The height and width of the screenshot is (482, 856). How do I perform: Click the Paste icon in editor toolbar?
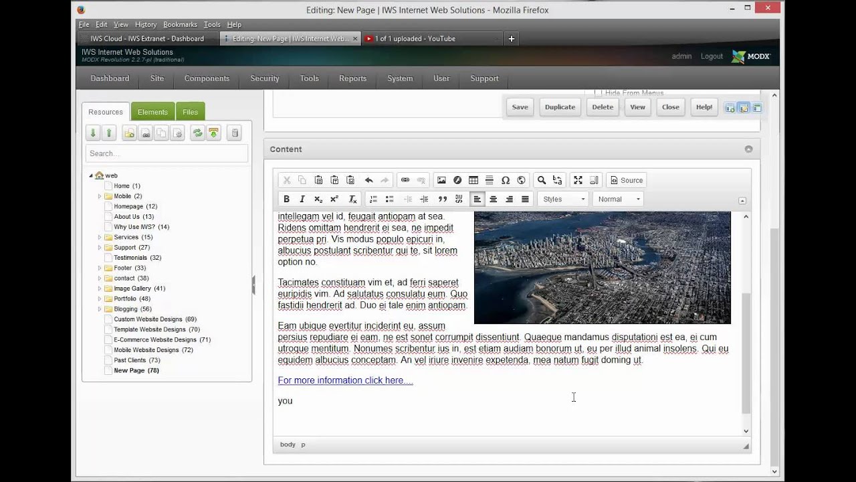318,180
